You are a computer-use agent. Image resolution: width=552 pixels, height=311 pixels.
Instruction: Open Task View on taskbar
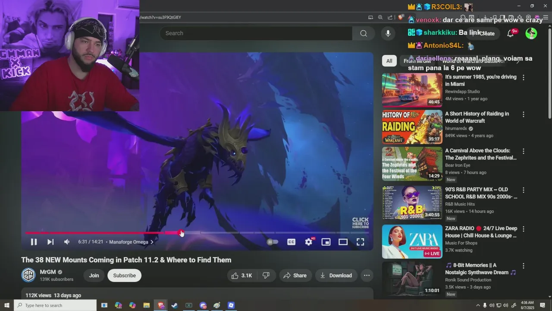click(x=104, y=305)
